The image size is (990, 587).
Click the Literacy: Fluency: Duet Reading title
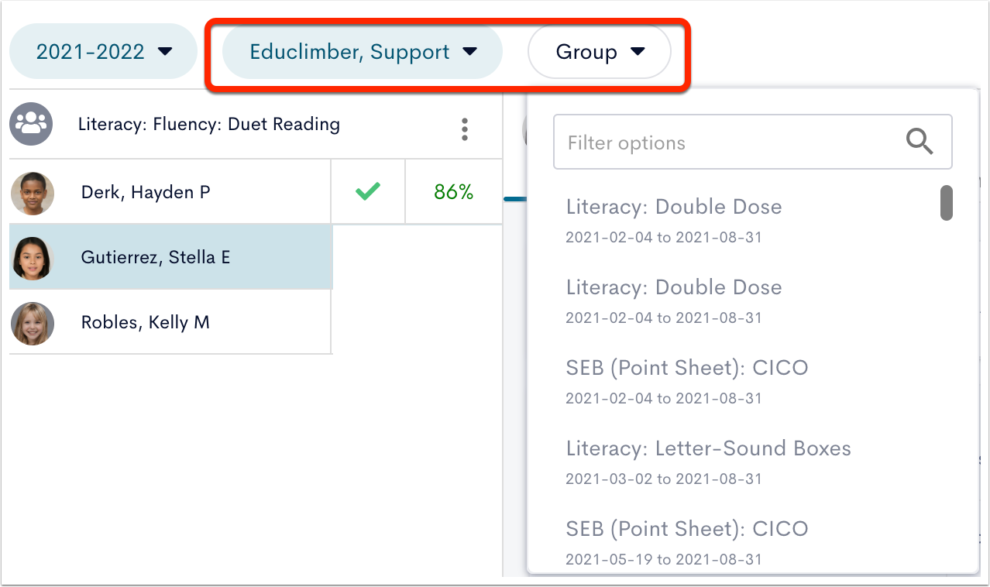(209, 124)
